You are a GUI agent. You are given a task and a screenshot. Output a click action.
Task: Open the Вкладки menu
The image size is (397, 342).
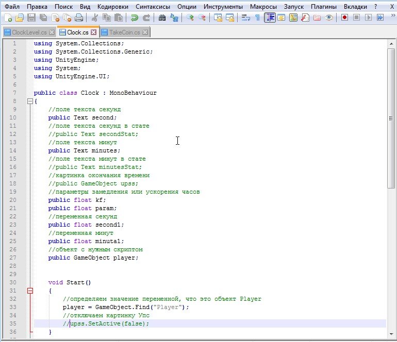coord(355,7)
